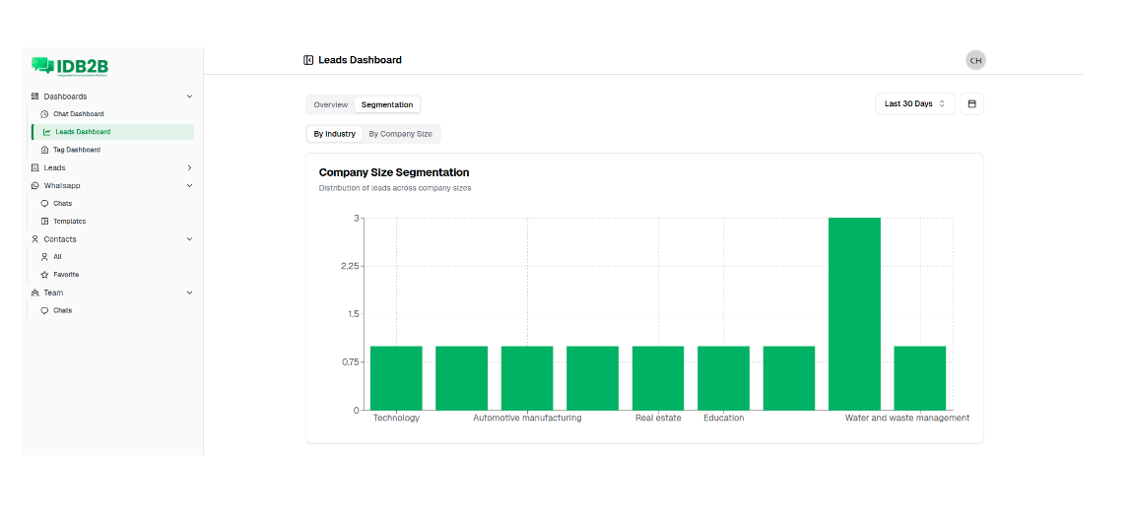
Task: Click the Leads building icon
Action: coord(34,167)
